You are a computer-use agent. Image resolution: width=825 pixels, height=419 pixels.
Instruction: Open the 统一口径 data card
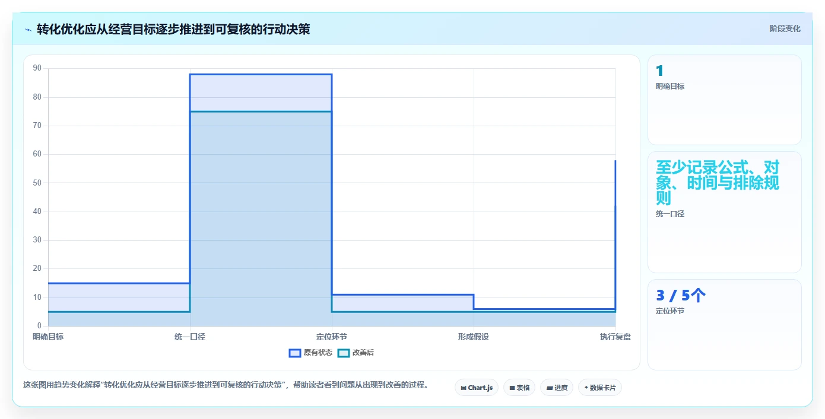(725, 212)
